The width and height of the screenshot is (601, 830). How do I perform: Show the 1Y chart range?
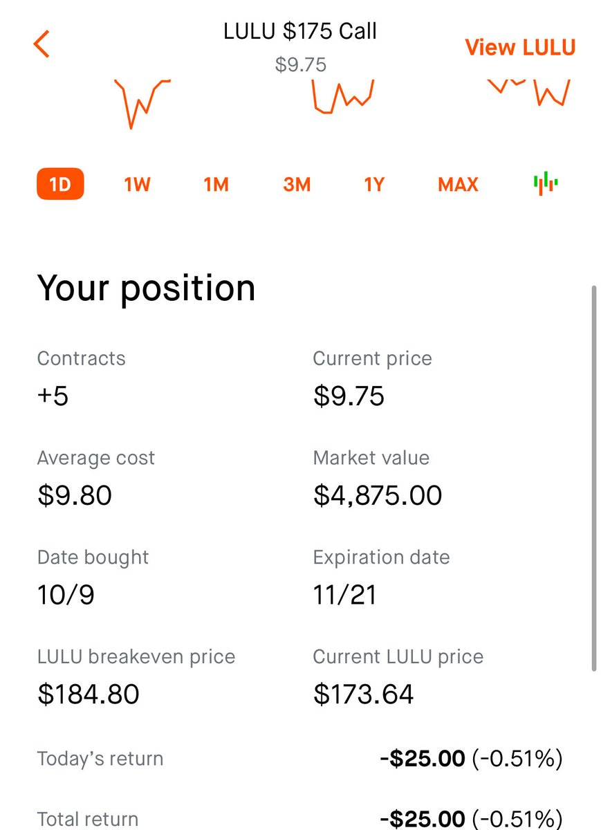point(373,185)
